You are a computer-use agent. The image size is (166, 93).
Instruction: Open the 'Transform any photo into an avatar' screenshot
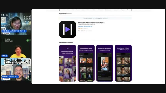pyautogui.click(x=86, y=63)
